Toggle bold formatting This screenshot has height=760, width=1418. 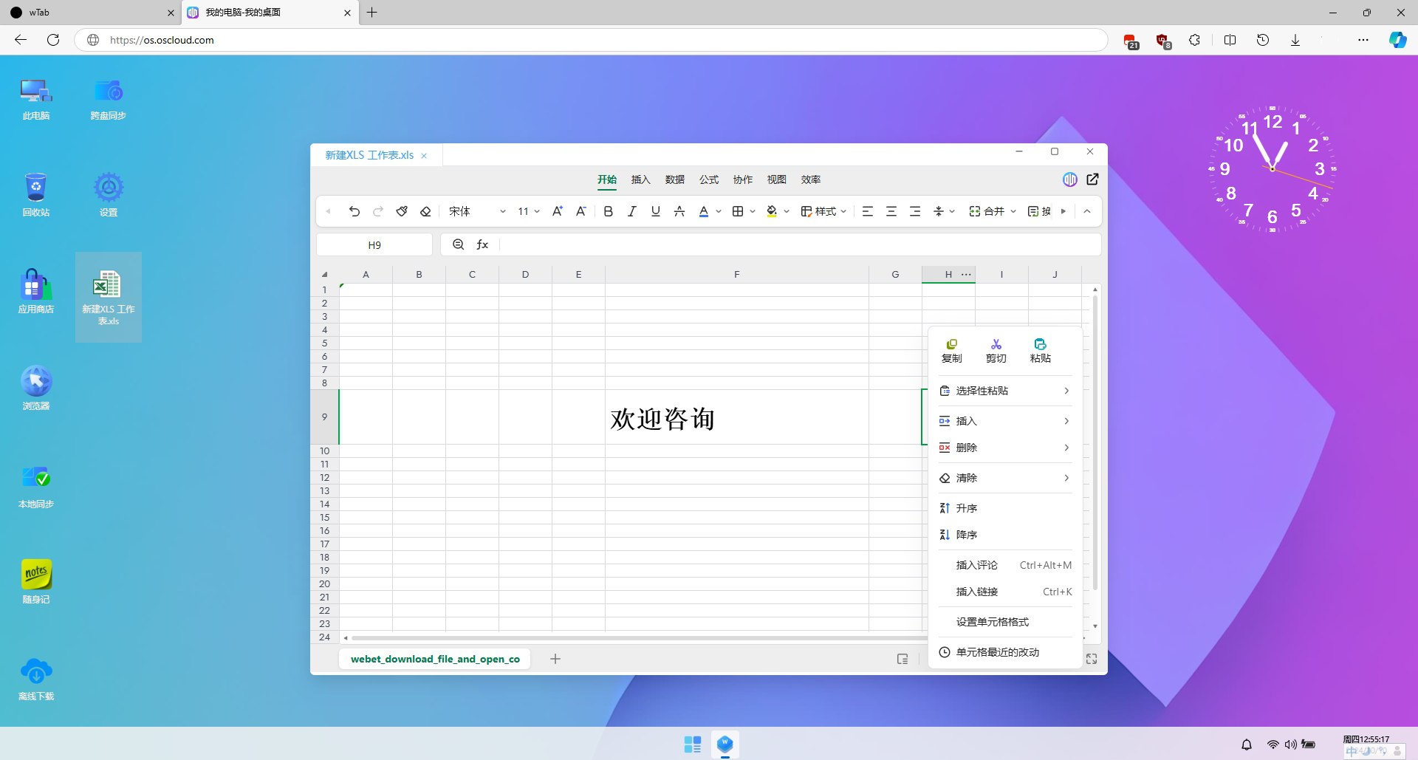609,211
